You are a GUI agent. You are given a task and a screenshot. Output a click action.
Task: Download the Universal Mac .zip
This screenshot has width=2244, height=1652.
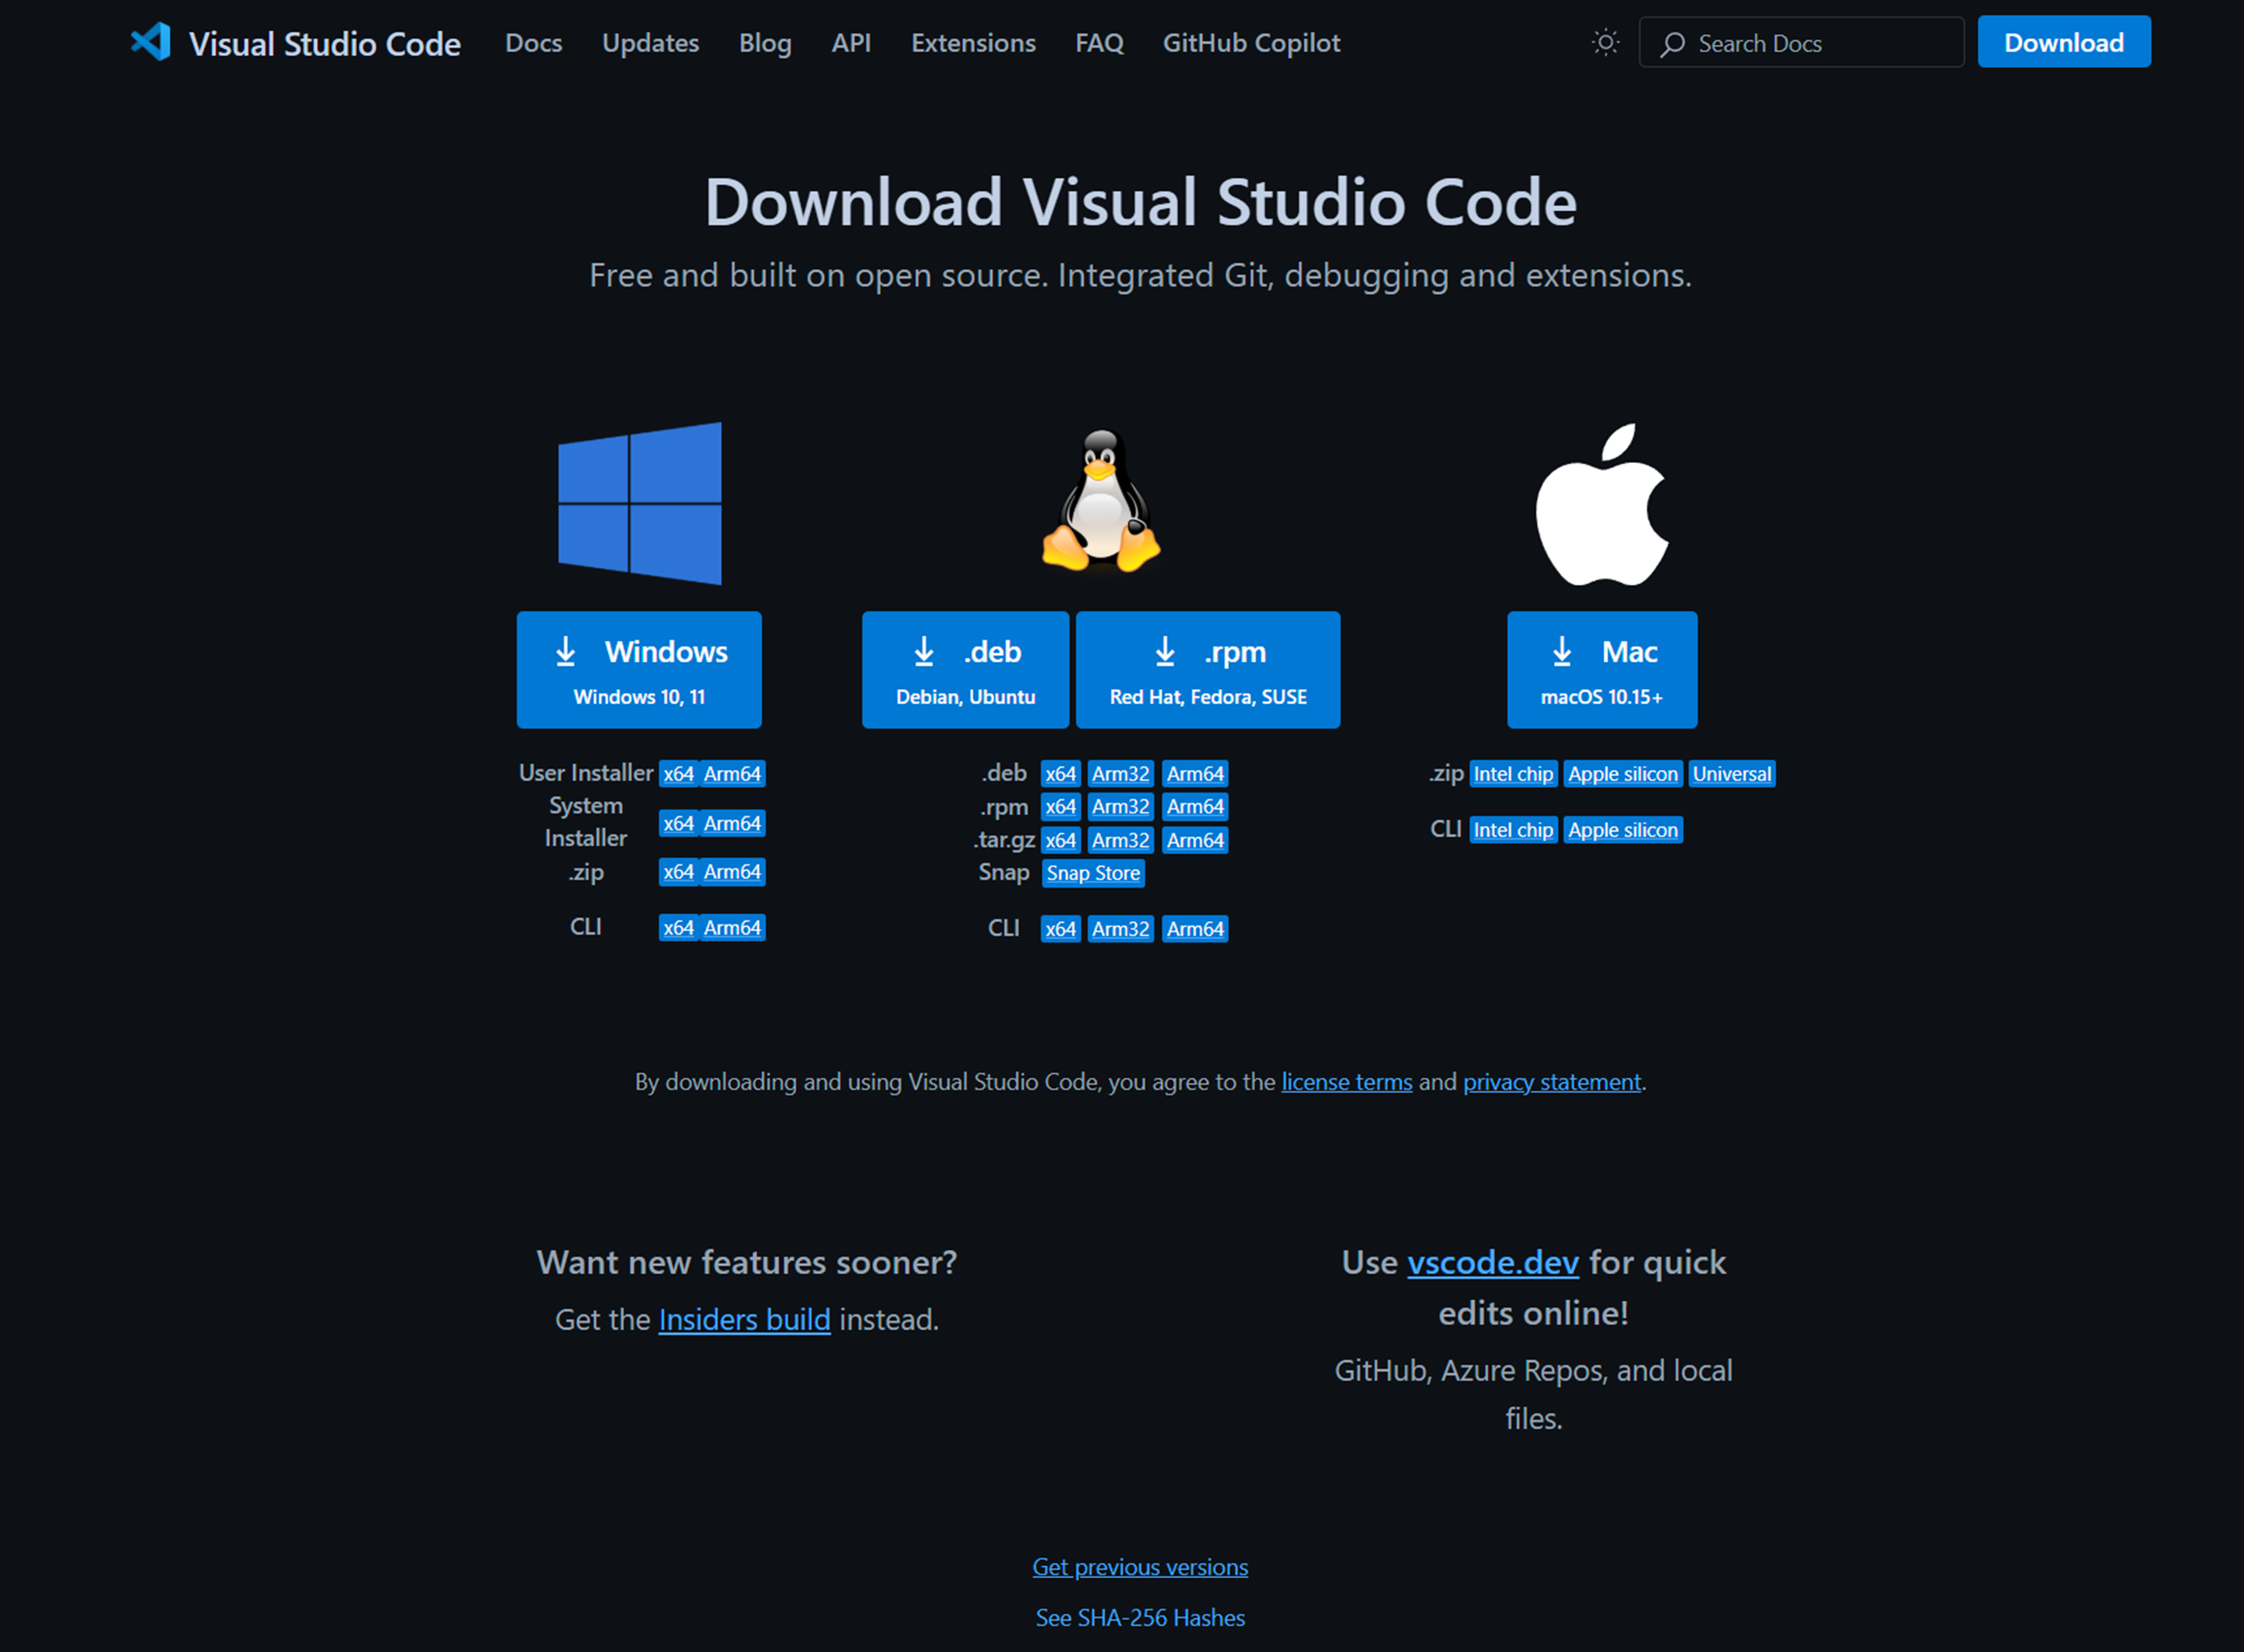point(1731,773)
